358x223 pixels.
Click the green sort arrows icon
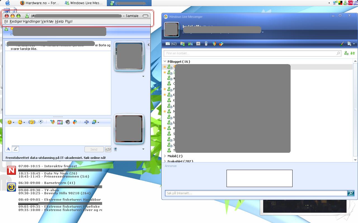[x=353, y=53]
